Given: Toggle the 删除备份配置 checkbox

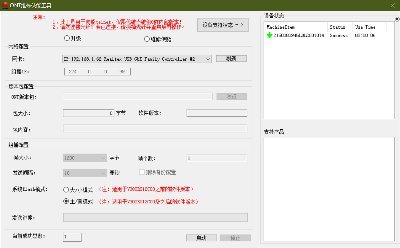Looking at the screenshot, I should click(x=142, y=172).
